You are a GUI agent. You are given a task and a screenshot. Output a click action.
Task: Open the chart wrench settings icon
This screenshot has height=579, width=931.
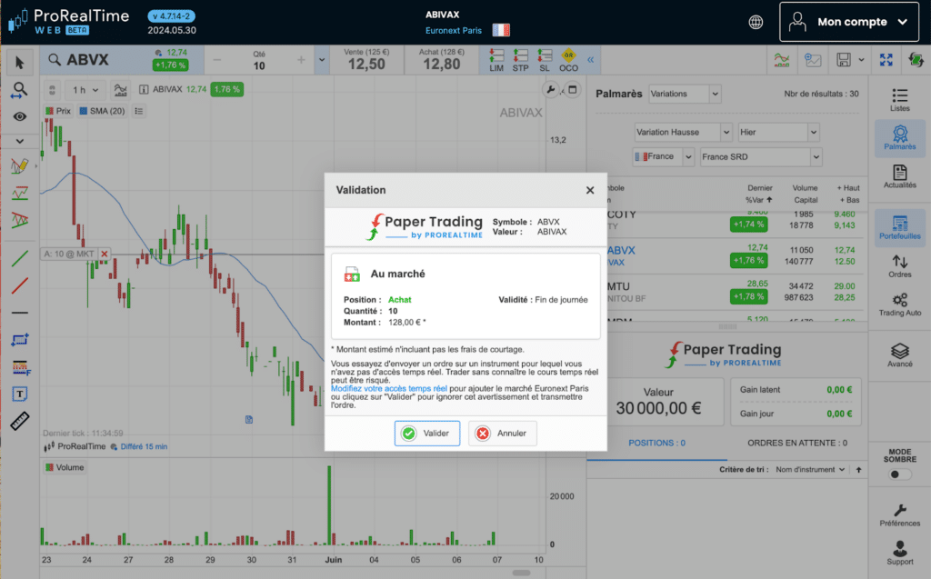tap(550, 90)
